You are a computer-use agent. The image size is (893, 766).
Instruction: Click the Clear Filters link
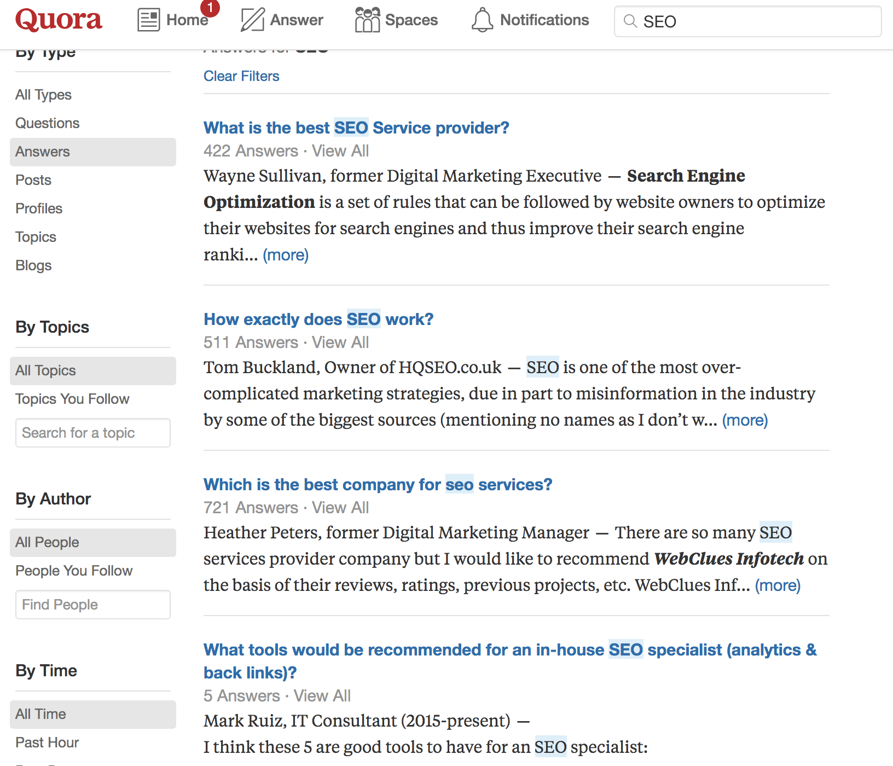pyautogui.click(x=241, y=76)
